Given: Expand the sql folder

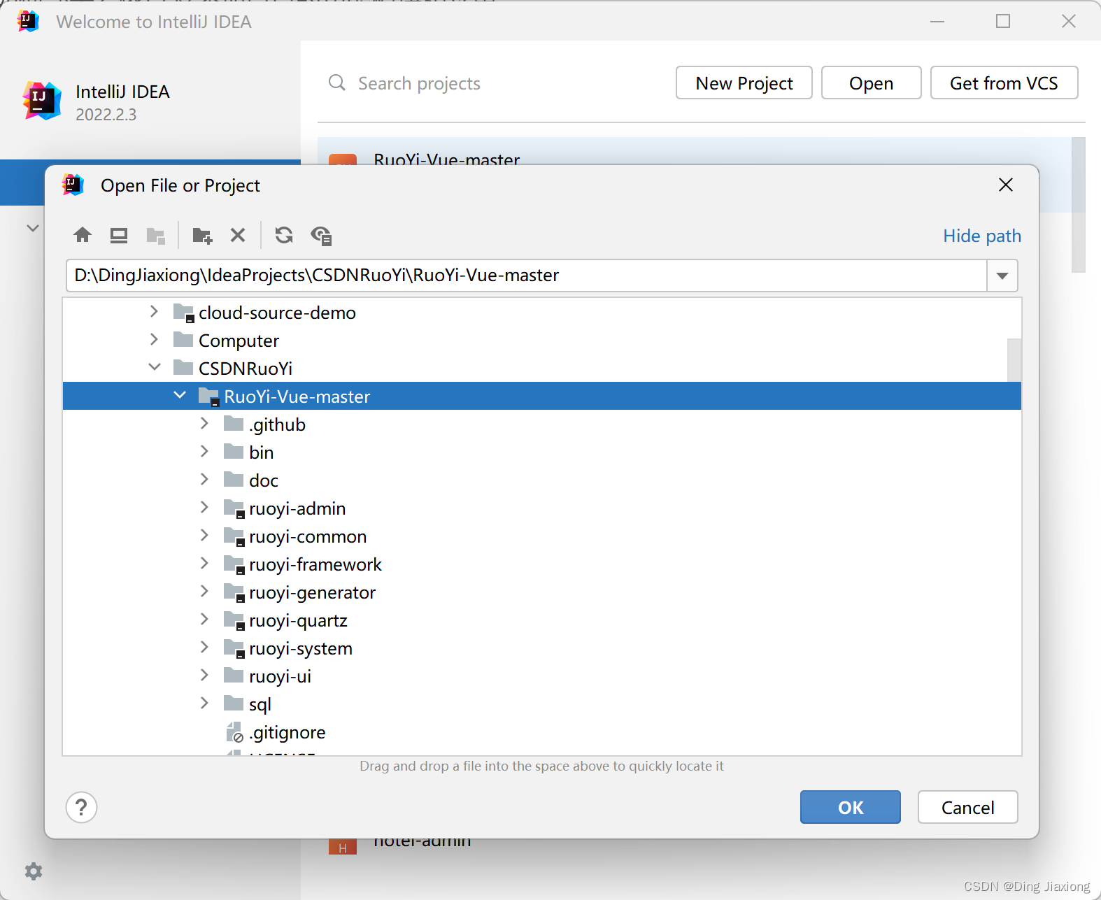Looking at the screenshot, I should pos(204,703).
